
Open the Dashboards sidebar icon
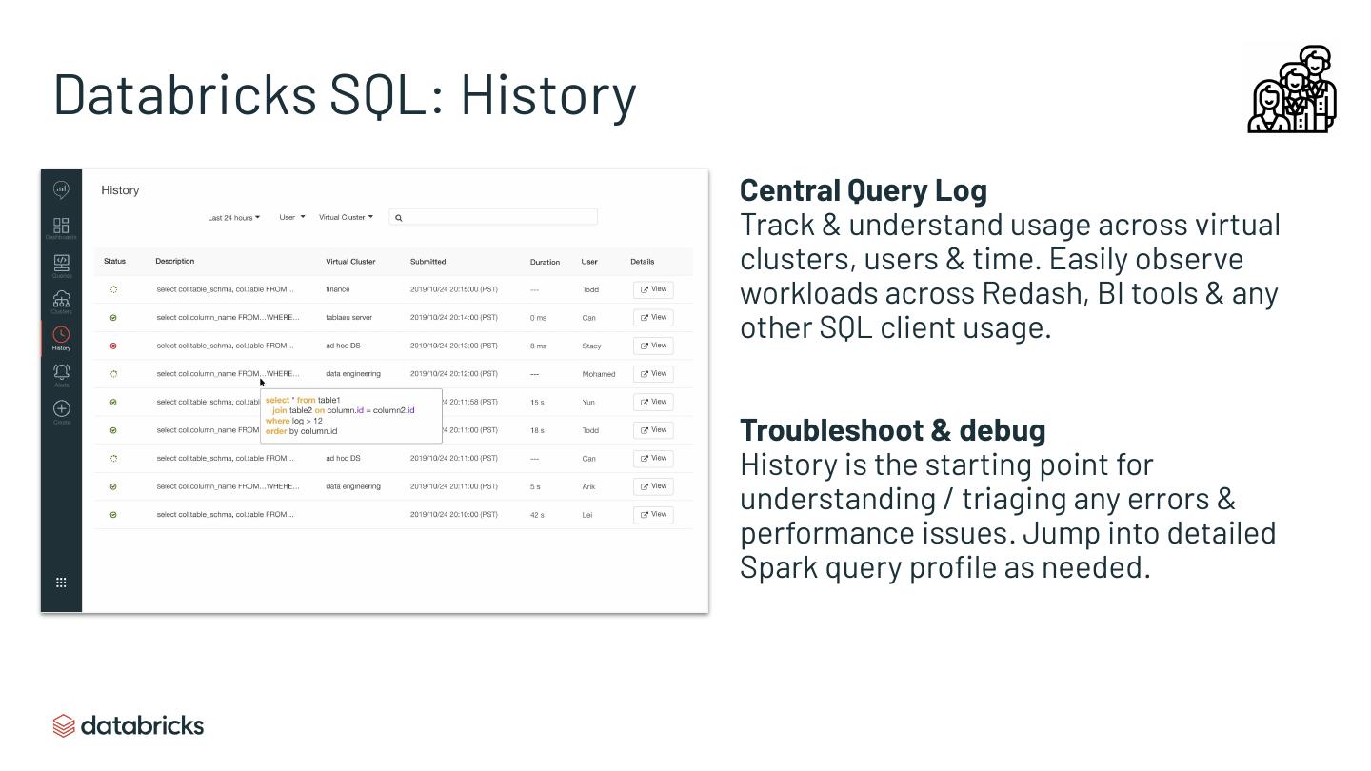[61, 227]
